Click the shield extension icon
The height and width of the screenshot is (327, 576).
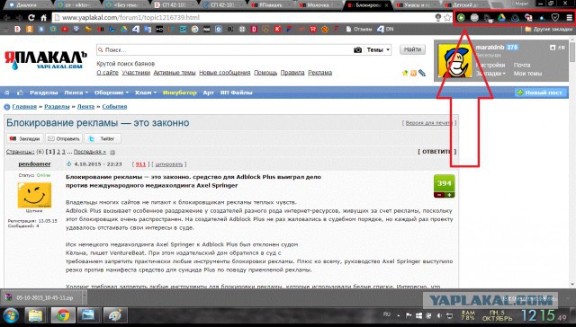(x=555, y=17)
